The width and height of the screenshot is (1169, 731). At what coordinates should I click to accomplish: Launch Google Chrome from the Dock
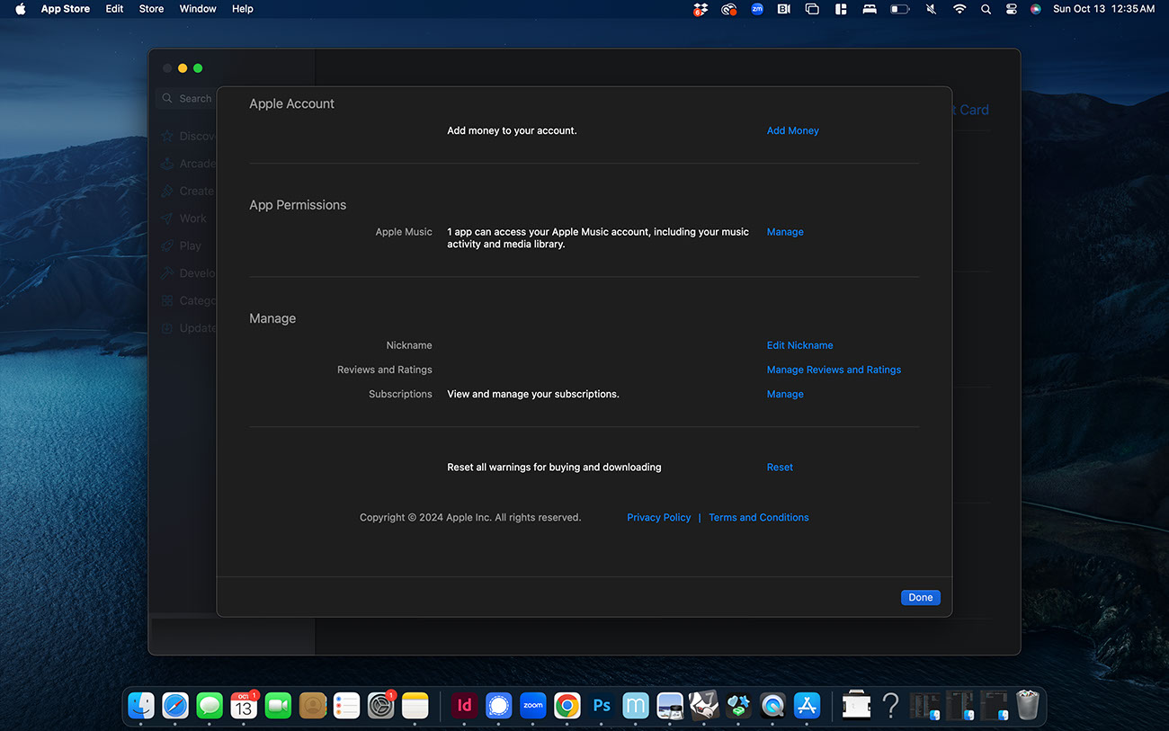click(x=567, y=706)
